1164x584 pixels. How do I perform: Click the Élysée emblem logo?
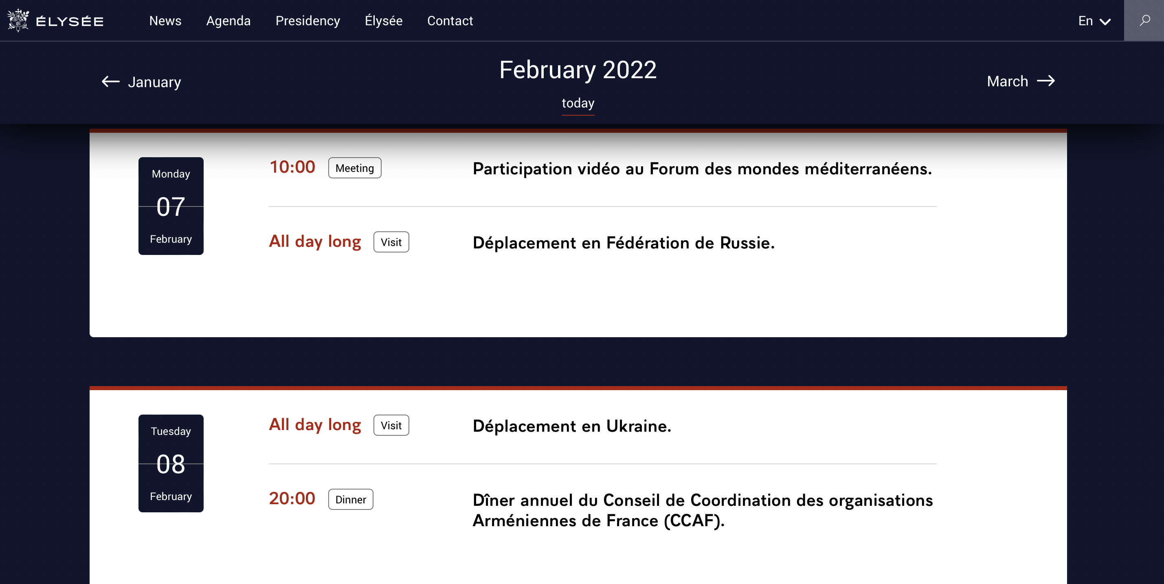pos(18,20)
